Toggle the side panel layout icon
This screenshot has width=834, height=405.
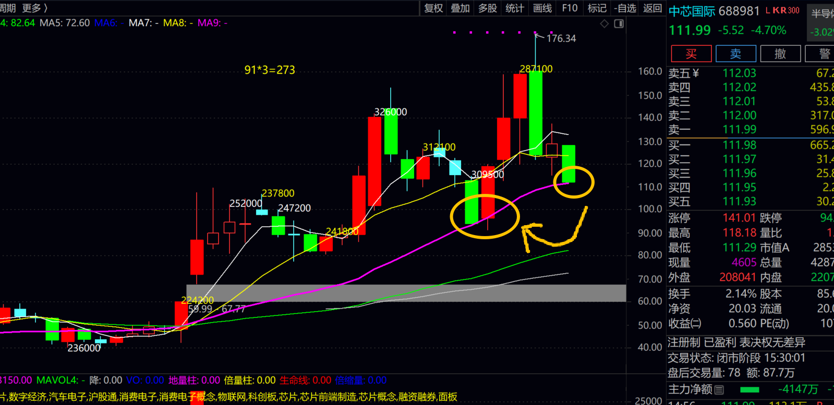pos(619,23)
